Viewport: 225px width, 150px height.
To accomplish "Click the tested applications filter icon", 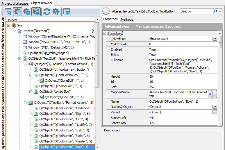I will [8, 12].
